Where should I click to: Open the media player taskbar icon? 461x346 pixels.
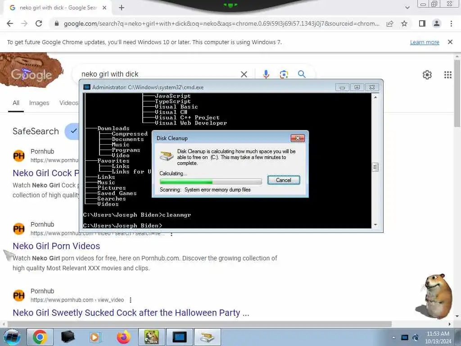95,337
